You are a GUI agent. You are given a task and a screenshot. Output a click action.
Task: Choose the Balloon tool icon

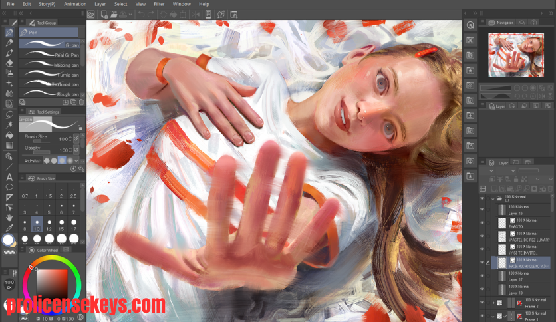9,187
